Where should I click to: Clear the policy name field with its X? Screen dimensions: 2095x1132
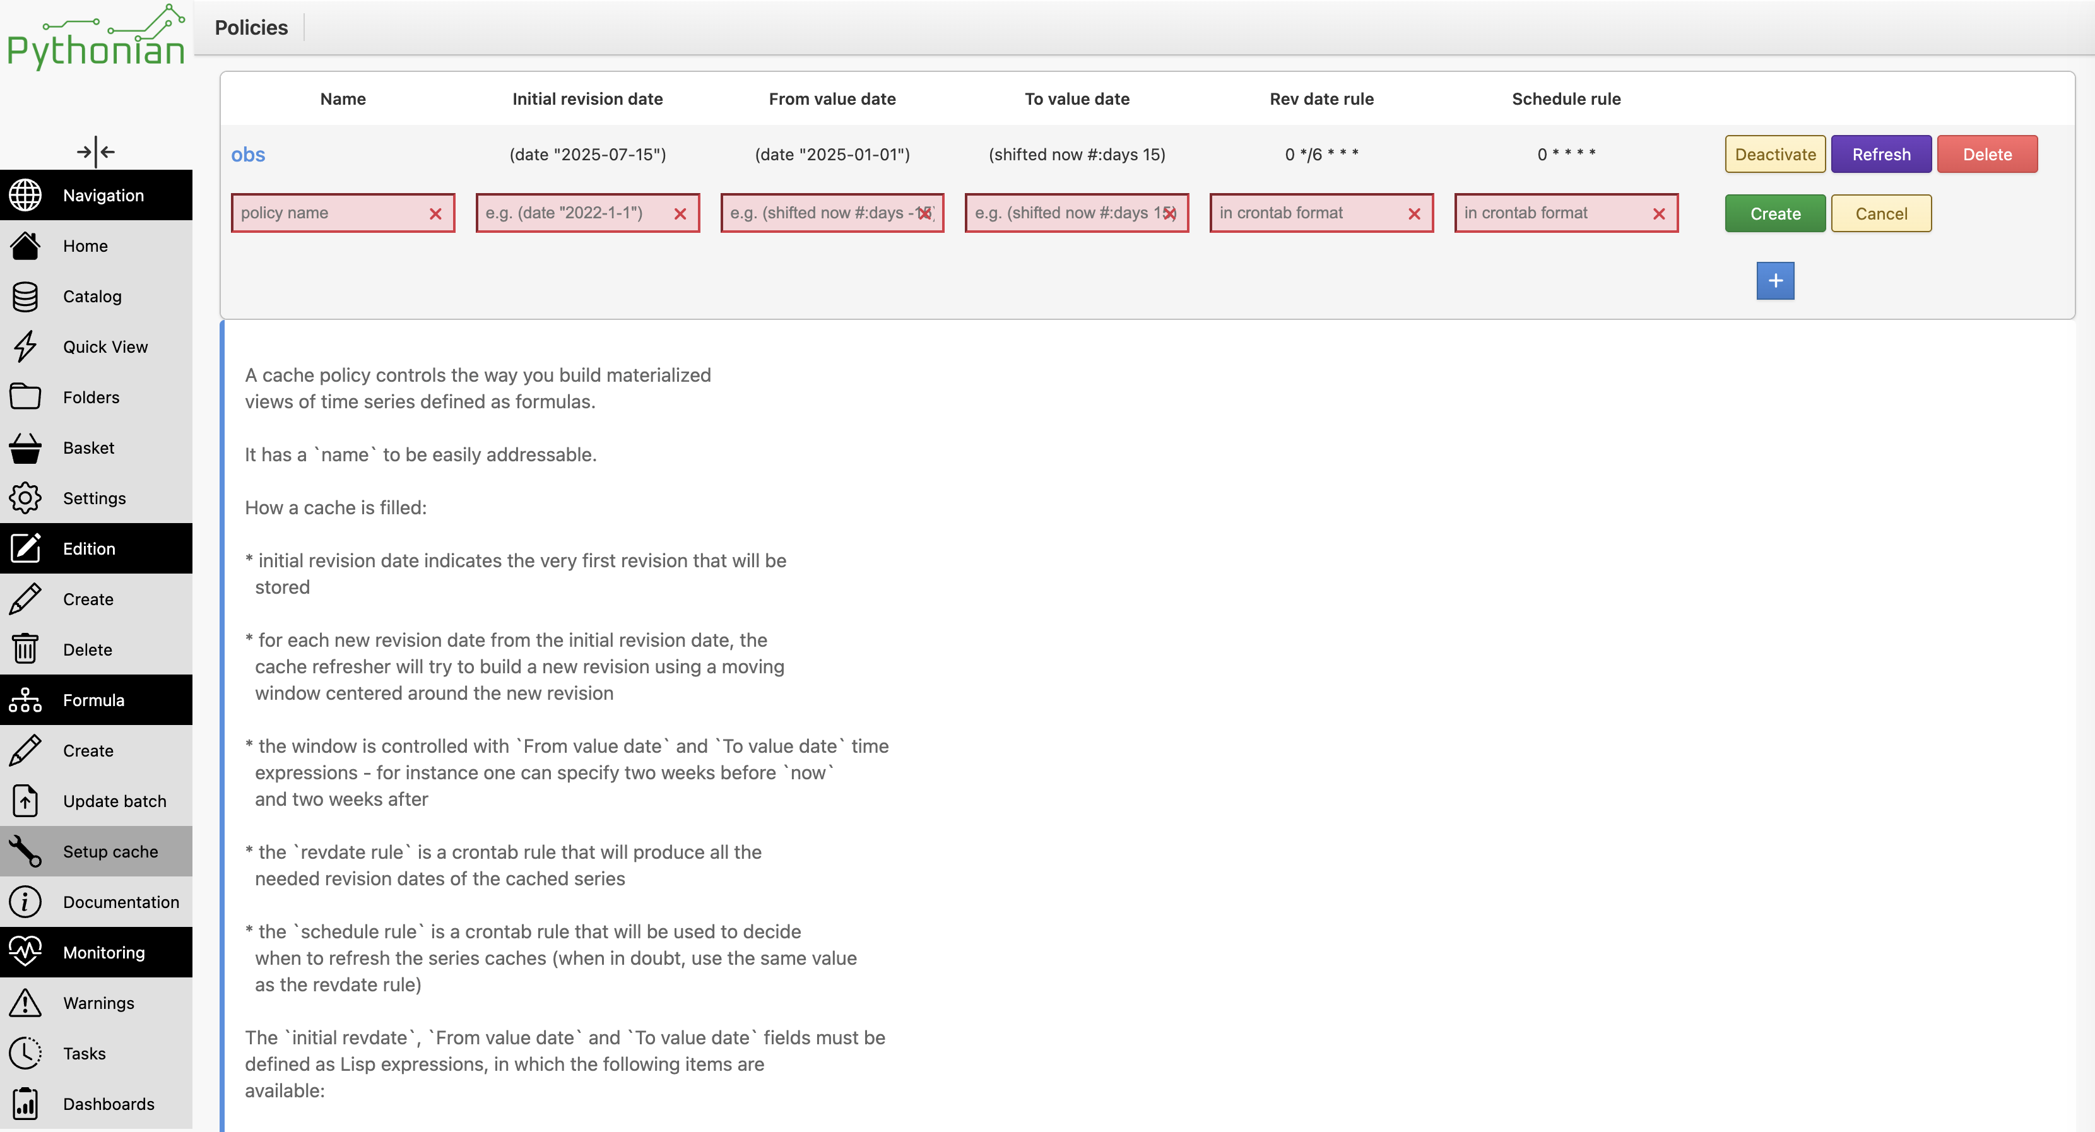tap(435, 213)
